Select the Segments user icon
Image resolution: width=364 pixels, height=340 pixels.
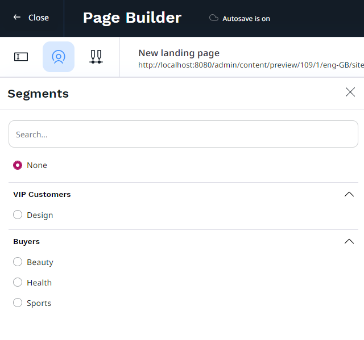click(x=59, y=57)
